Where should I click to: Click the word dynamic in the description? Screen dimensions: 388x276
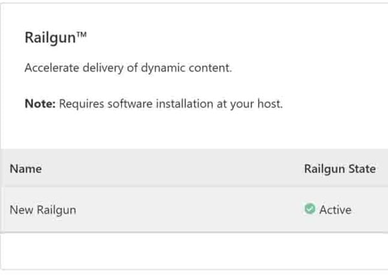point(163,68)
